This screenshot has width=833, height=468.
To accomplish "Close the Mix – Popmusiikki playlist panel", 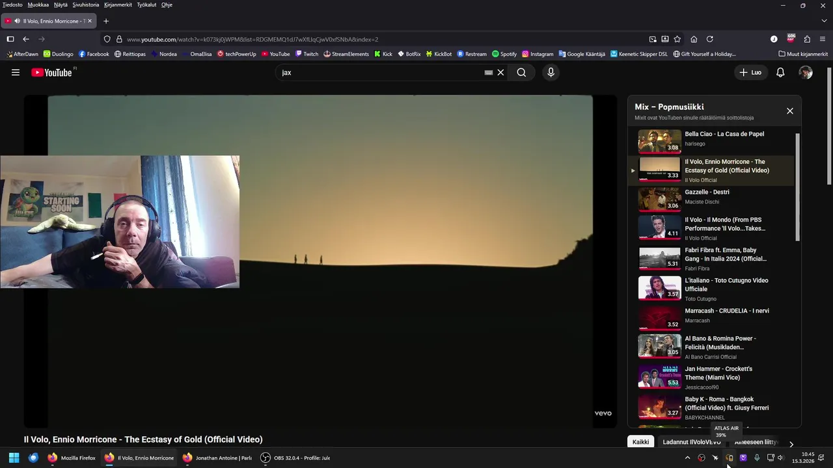I will (790, 111).
